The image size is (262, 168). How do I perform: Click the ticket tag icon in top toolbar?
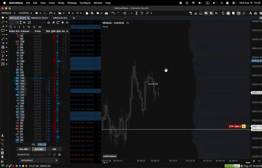click(x=244, y=13)
